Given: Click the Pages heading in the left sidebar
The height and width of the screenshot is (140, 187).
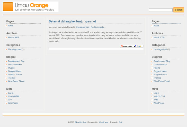Looking at the screenshot, I should point(10,21).
